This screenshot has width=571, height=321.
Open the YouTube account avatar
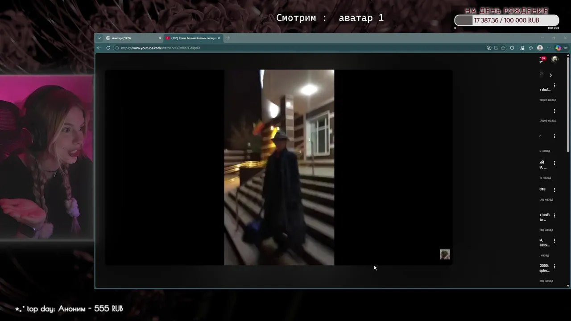click(x=554, y=59)
